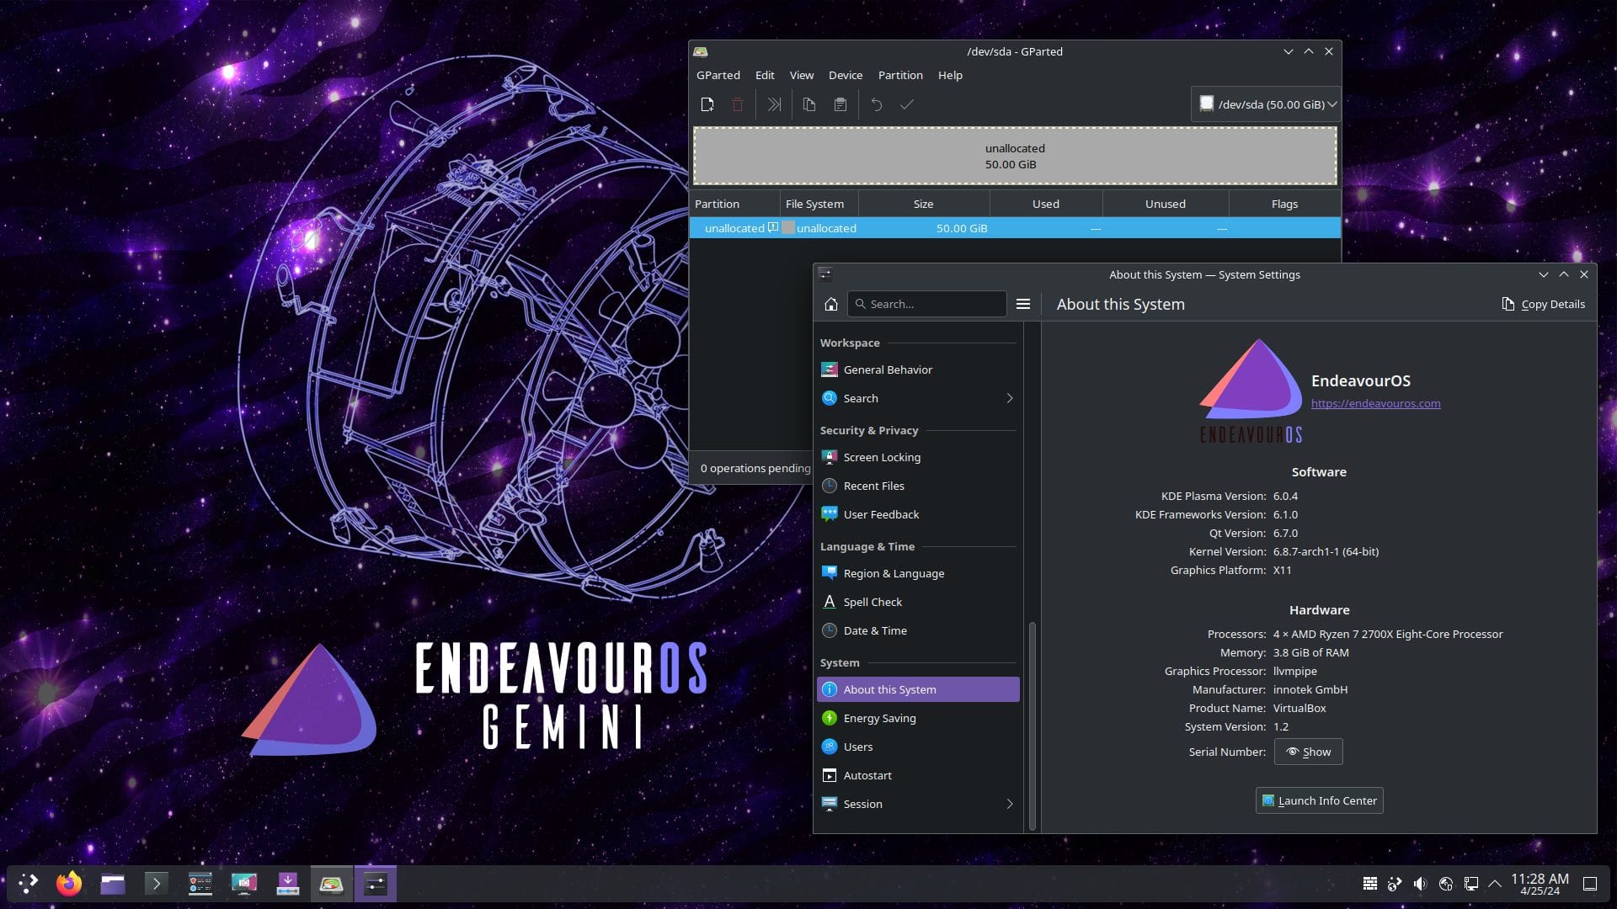Click the Undo Last Operation icon in GParted
The height and width of the screenshot is (909, 1617).
click(x=877, y=104)
